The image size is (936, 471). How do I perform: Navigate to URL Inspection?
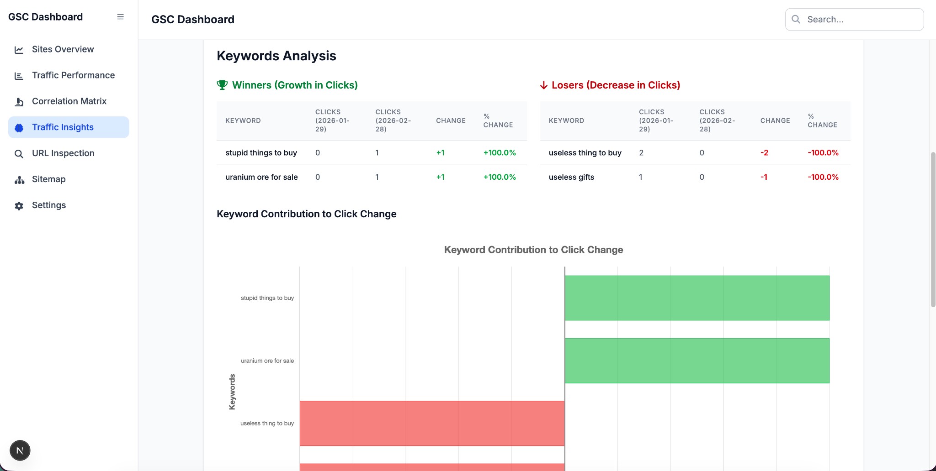tap(69, 153)
